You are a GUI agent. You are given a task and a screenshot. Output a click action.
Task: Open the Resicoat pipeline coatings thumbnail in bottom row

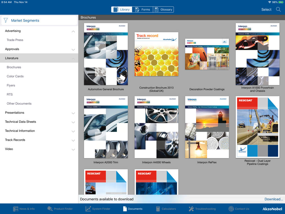pyautogui.click(x=106, y=182)
